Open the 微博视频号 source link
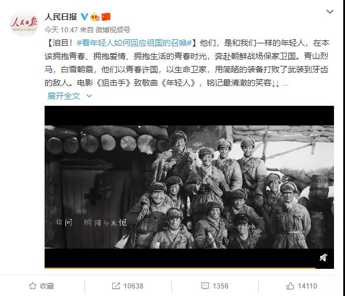This screenshot has width=345, height=296. click(113, 29)
